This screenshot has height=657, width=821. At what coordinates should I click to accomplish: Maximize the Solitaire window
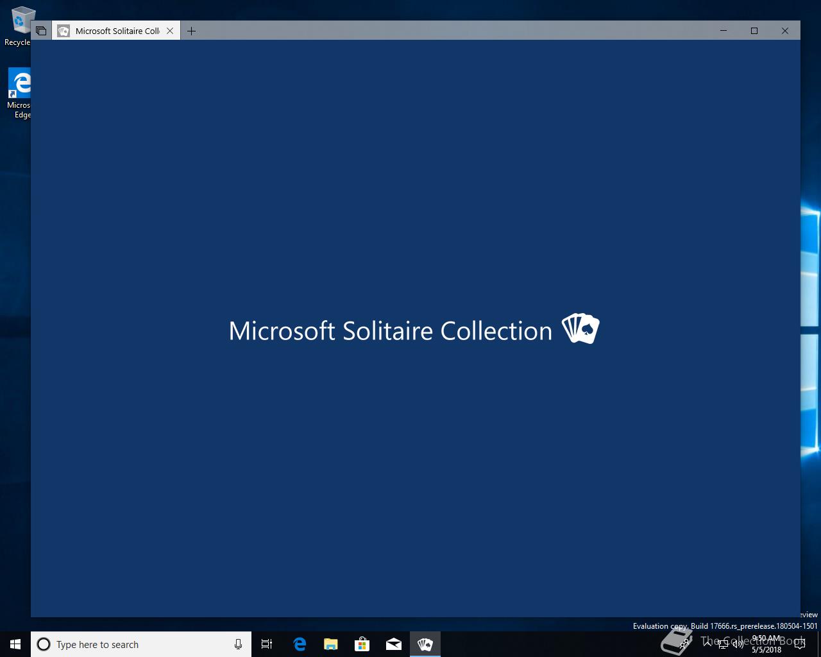[x=754, y=31]
